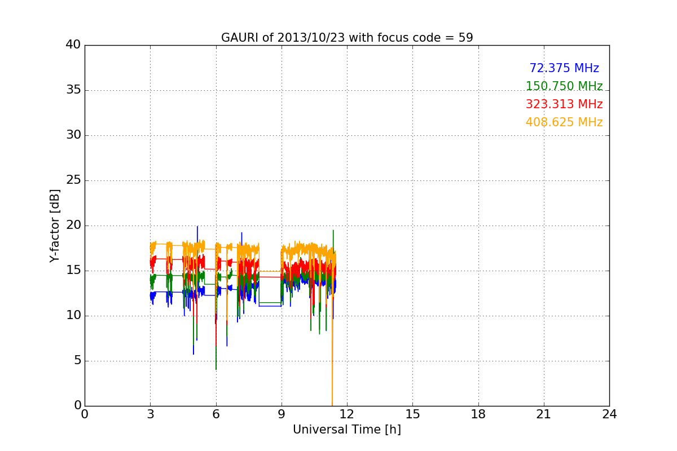
Task: Click the y-axis tick label 5
Action: [x=77, y=361]
